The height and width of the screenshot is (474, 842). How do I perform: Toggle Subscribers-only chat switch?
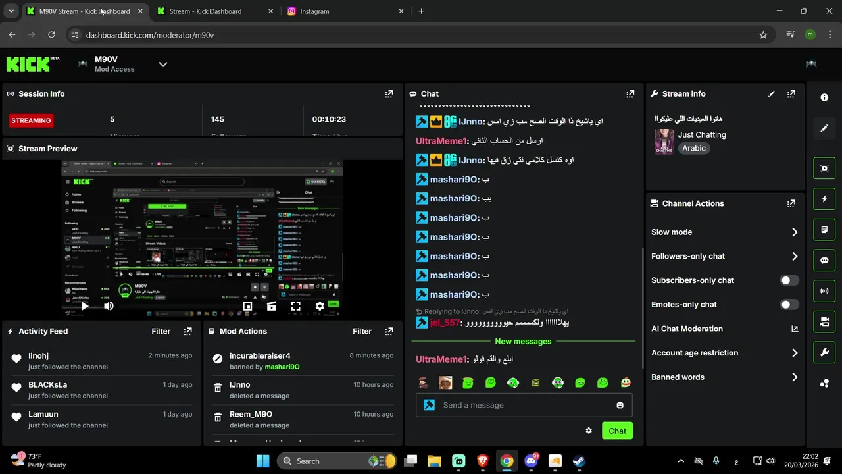coord(789,280)
